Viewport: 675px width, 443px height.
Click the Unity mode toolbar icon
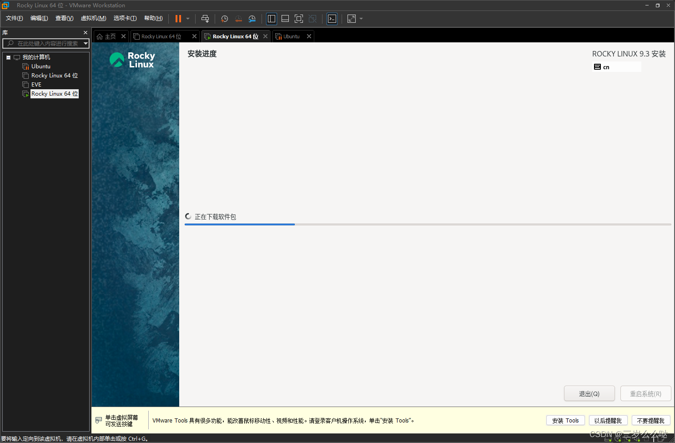pyautogui.click(x=312, y=19)
